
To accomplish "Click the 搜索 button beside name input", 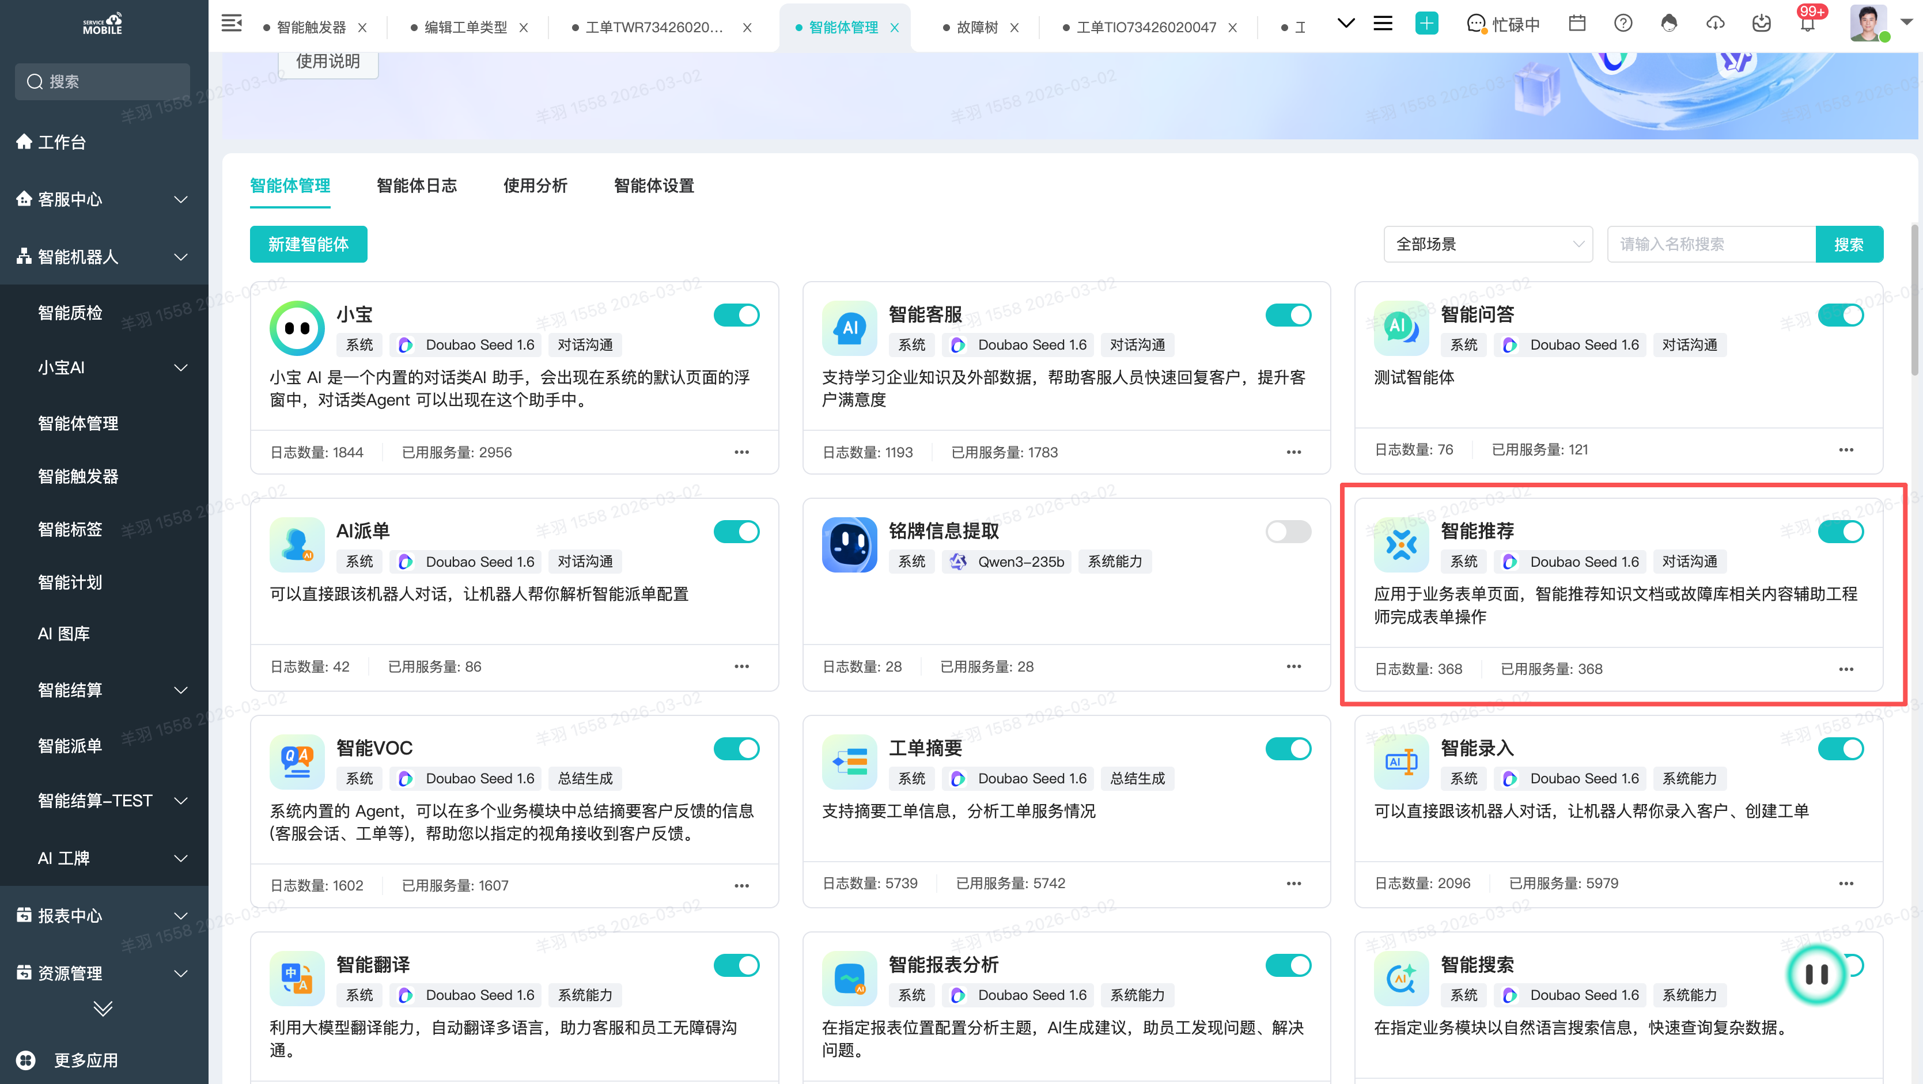I will (x=1848, y=244).
